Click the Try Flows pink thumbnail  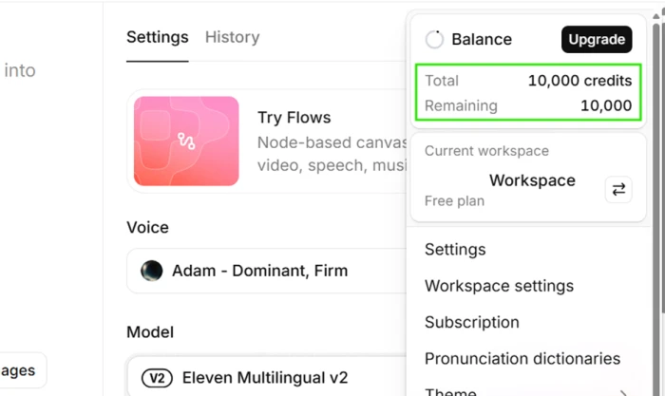186,141
